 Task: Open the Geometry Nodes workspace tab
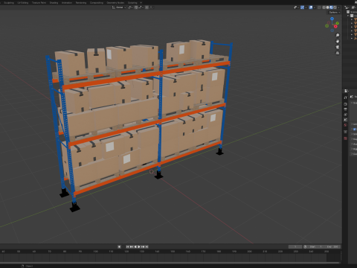115,3
